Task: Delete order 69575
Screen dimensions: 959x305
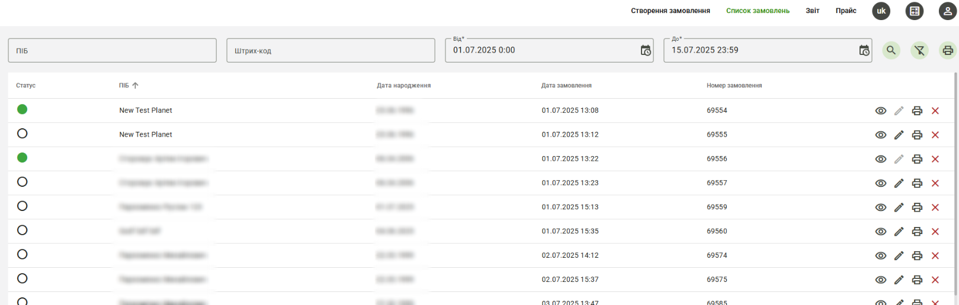Action: [935, 280]
